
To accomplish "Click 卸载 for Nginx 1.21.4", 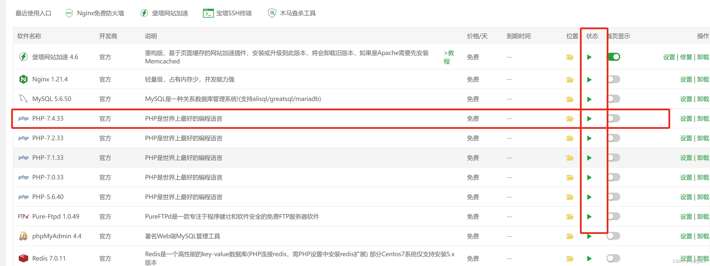I will click(703, 80).
